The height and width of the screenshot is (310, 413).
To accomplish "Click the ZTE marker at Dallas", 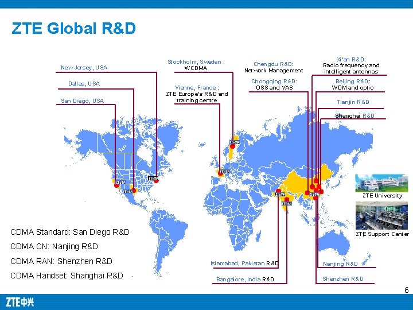I will [128, 192].
